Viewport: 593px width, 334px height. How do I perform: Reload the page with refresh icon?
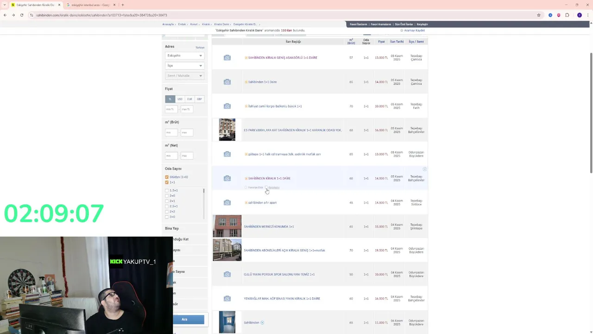coord(21,15)
